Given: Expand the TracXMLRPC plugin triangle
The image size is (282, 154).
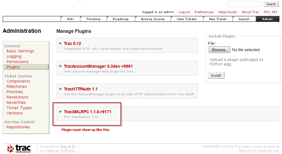Looking at the screenshot, I should tap(61, 111).
